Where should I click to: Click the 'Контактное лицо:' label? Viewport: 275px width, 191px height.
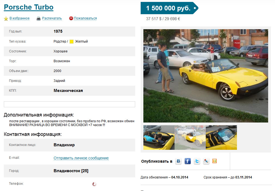click(23, 145)
